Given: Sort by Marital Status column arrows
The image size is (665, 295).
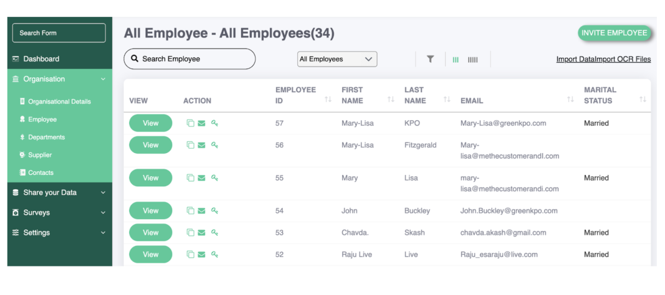Looking at the screenshot, I should tap(643, 99).
